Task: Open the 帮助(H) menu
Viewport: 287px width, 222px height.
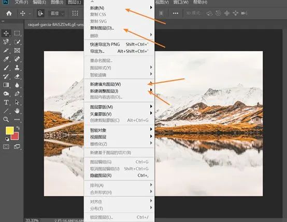Action: coord(200,2)
